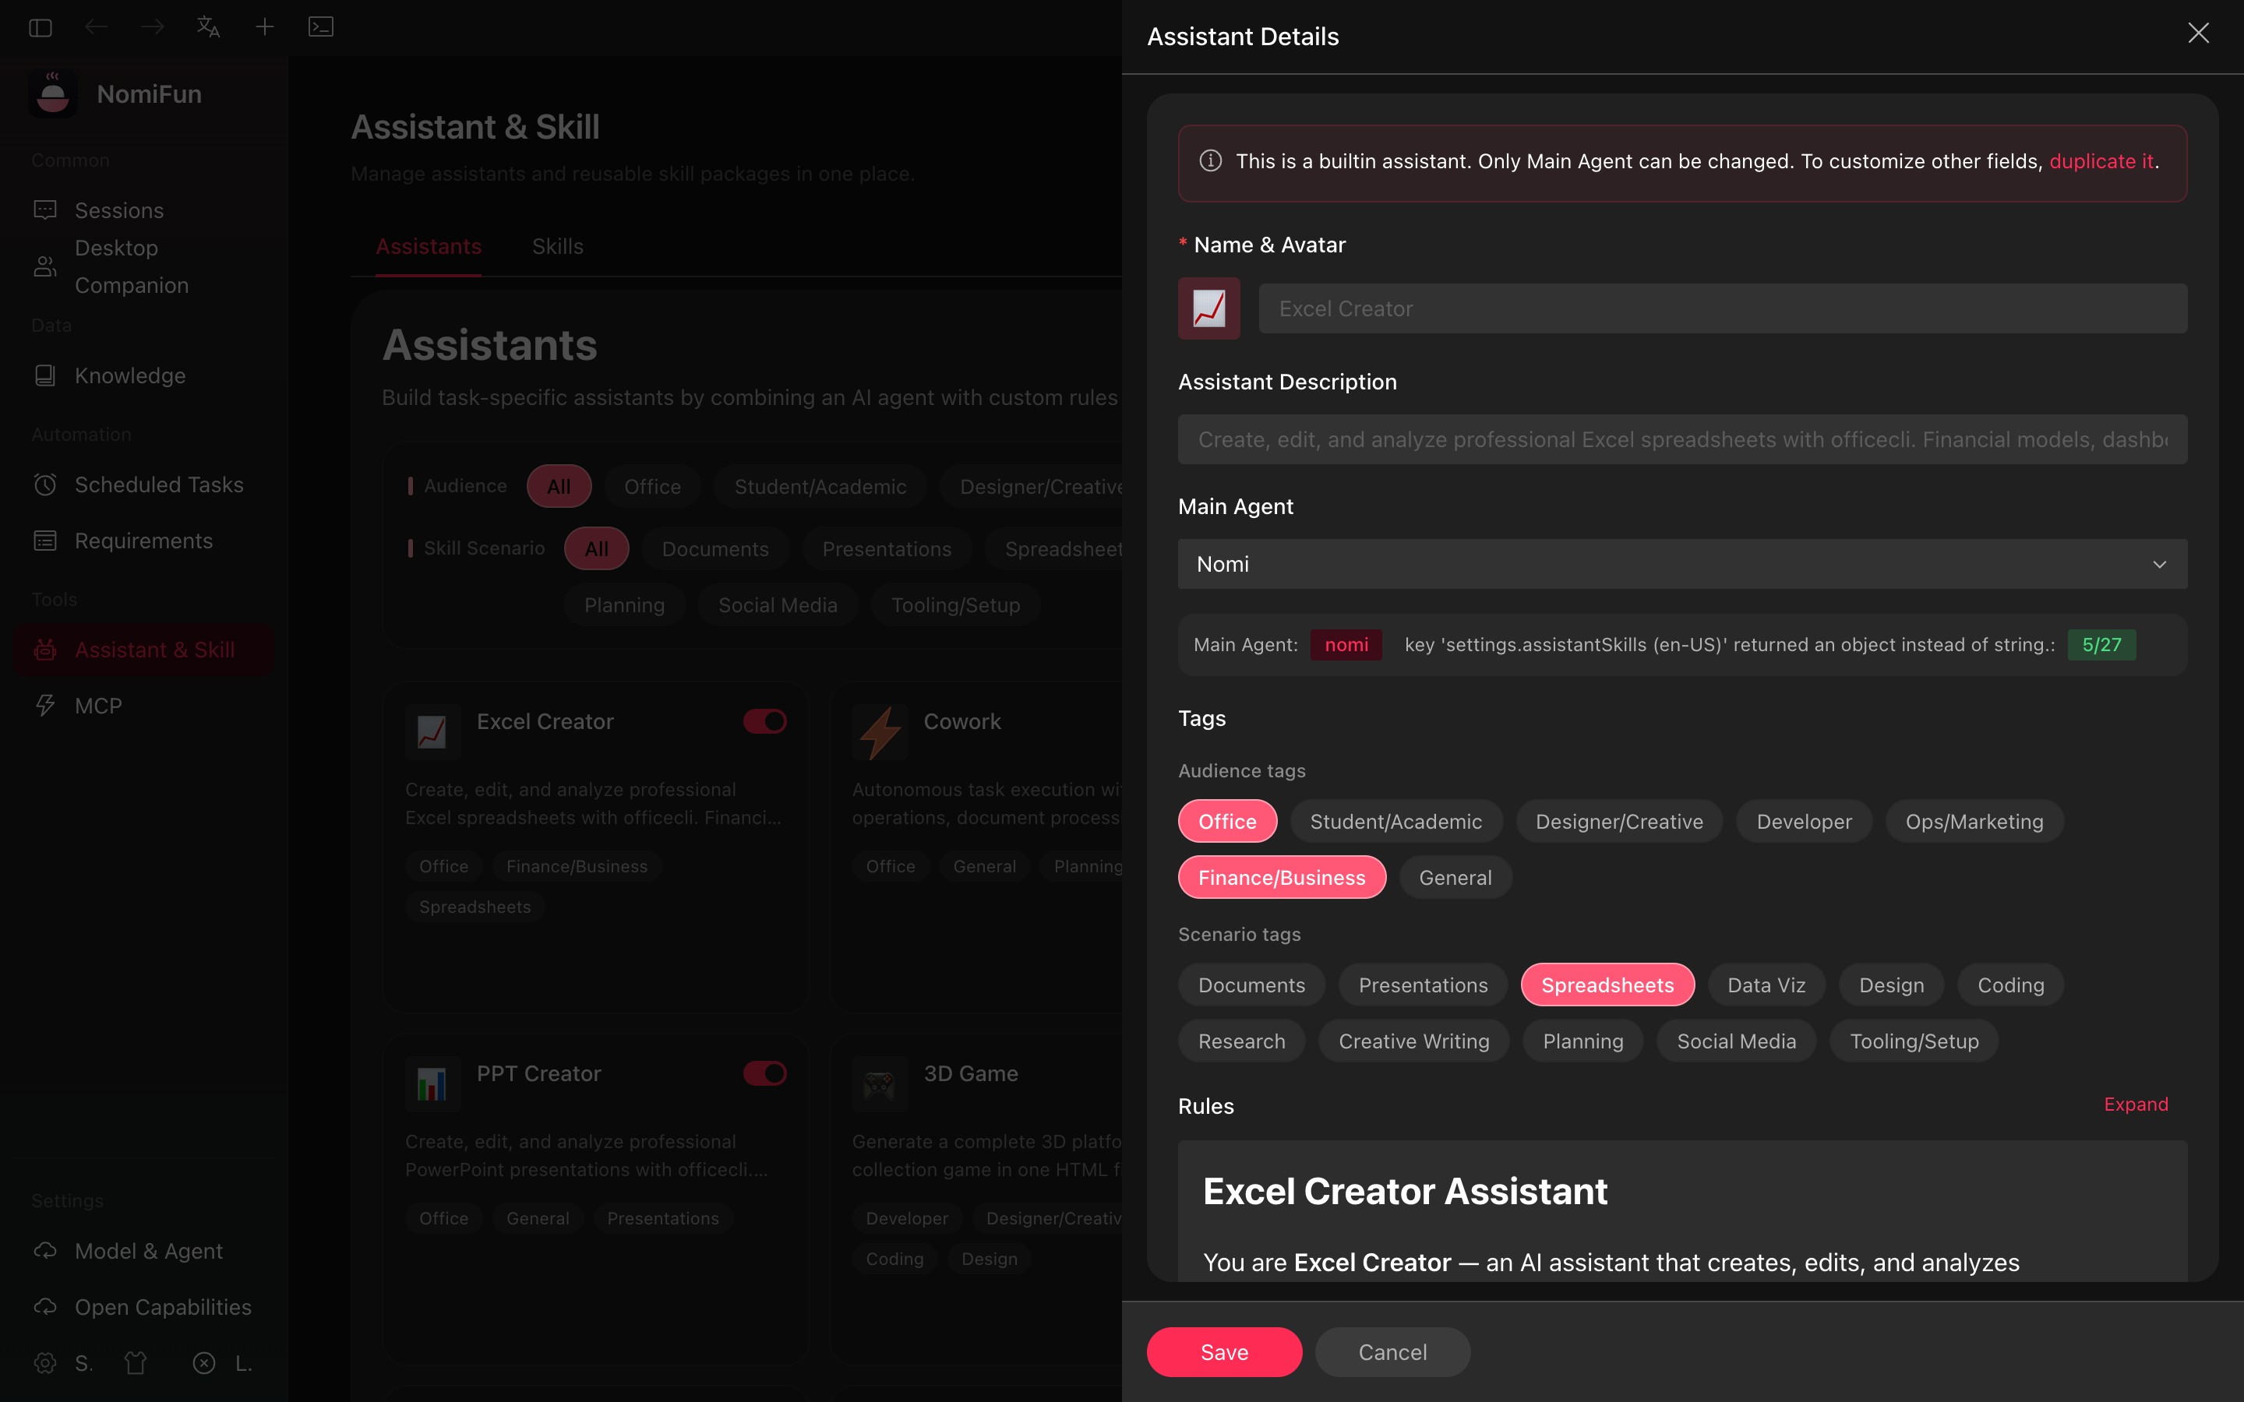2244x1402 pixels.
Task: Filter audience by Office
Action: [x=653, y=486]
